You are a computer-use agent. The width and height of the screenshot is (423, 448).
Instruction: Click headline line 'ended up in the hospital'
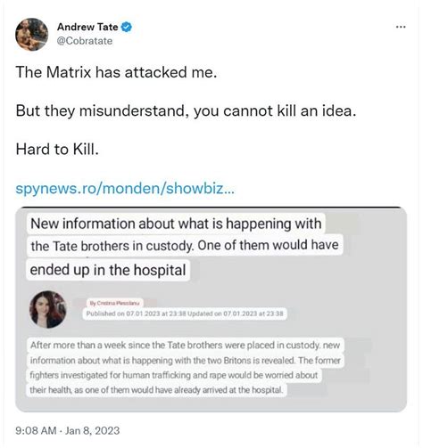point(108,270)
